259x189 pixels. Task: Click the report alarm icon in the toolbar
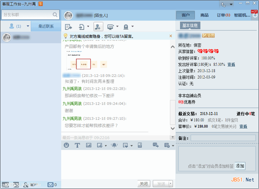point(127,27)
